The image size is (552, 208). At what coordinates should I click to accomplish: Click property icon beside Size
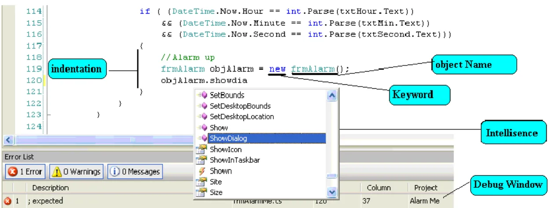[202, 192]
